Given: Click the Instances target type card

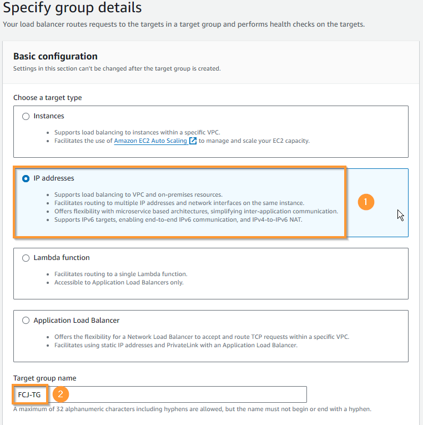Looking at the screenshot, I should 211,132.
